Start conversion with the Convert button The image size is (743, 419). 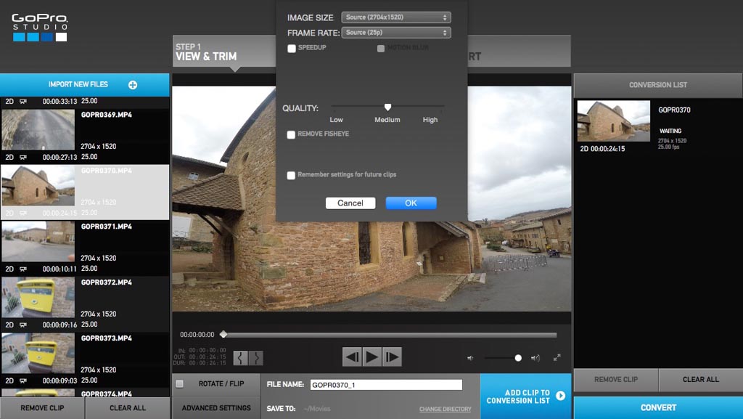(x=658, y=407)
